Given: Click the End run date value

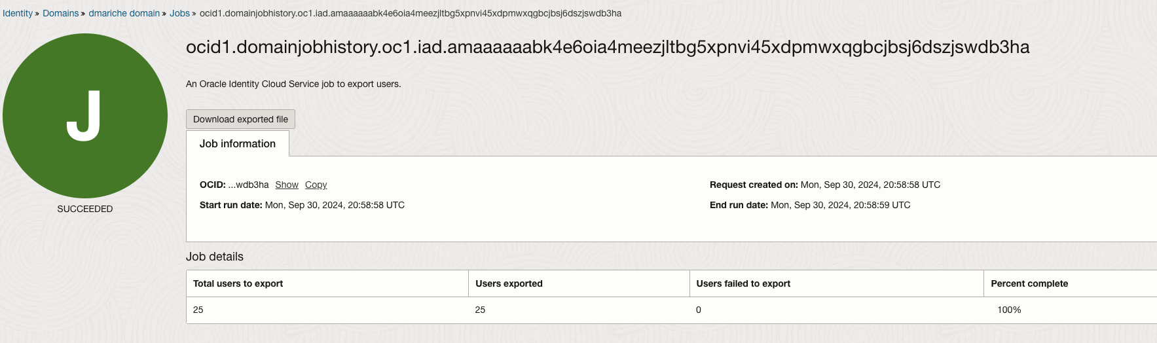Looking at the screenshot, I should [x=841, y=205].
